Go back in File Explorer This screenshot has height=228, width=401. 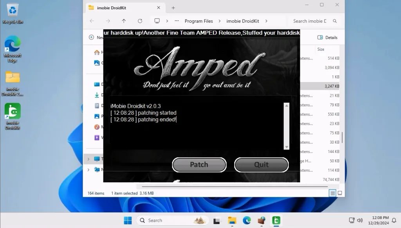click(x=92, y=21)
